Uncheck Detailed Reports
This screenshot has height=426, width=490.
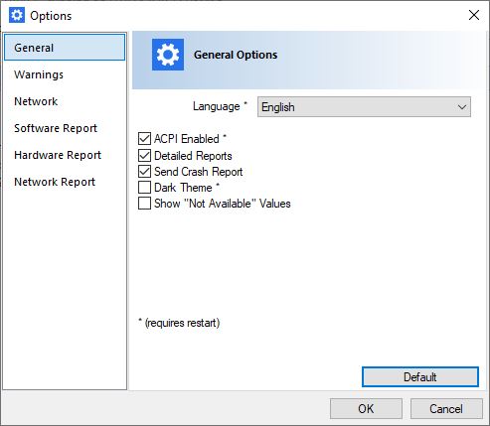coord(144,156)
